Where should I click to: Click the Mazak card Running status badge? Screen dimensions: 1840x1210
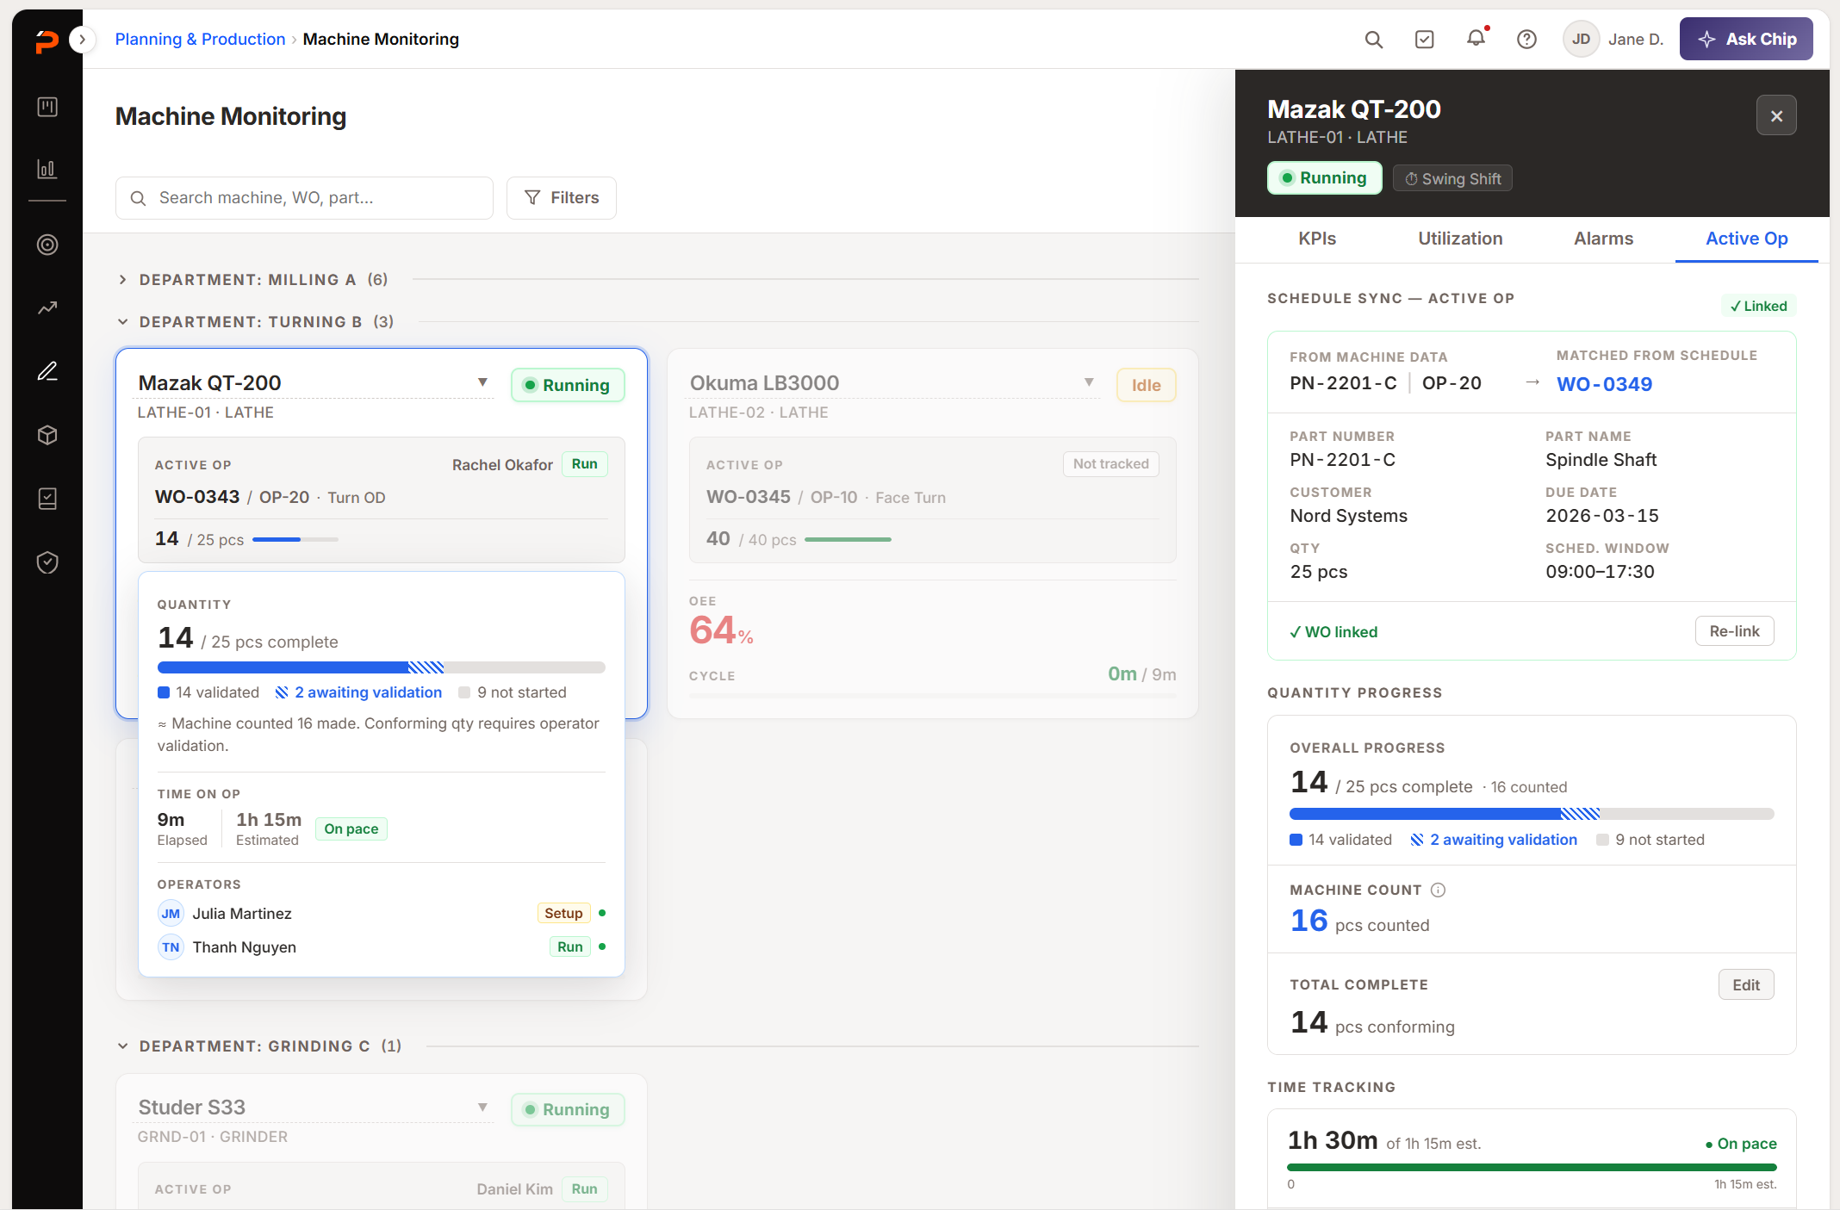(568, 385)
